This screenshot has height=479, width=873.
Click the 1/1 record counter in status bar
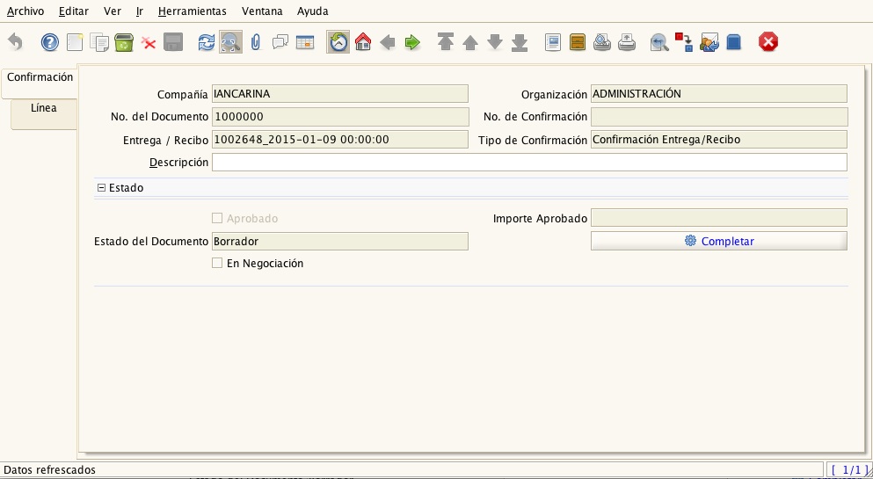849,469
